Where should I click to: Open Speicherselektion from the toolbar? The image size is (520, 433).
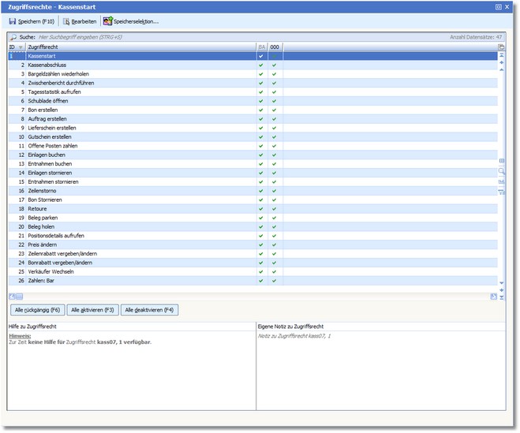point(130,21)
